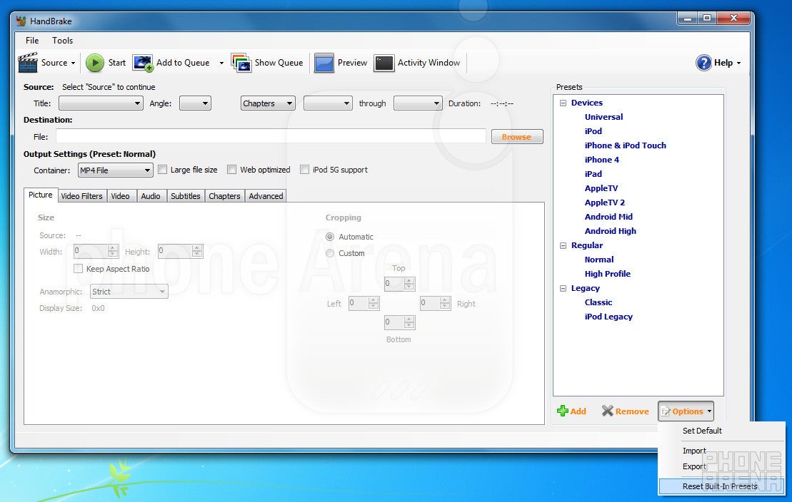Image resolution: width=792 pixels, height=502 pixels.
Task: Open the Anamorphic Strict dropdown
Action: (x=129, y=291)
